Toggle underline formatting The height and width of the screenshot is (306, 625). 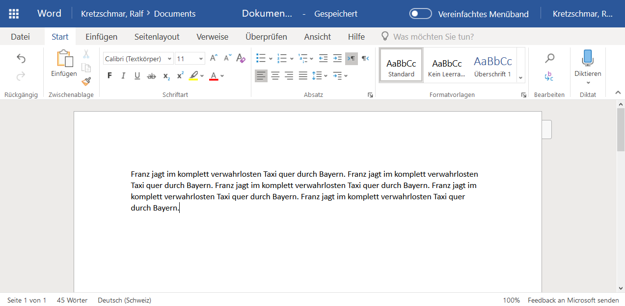(x=137, y=76)
